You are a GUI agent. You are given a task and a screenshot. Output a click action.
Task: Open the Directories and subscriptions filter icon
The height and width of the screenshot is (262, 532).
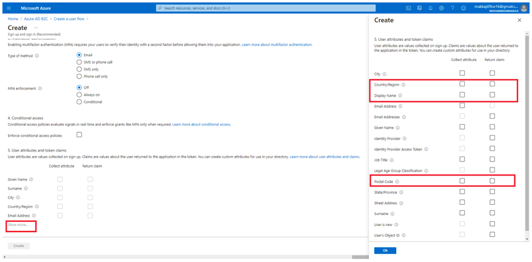(419, 8)
